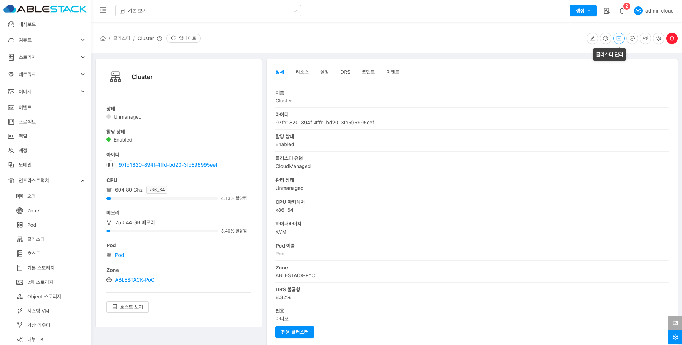Click the CPU allocation progress bar

pos(162,198)
